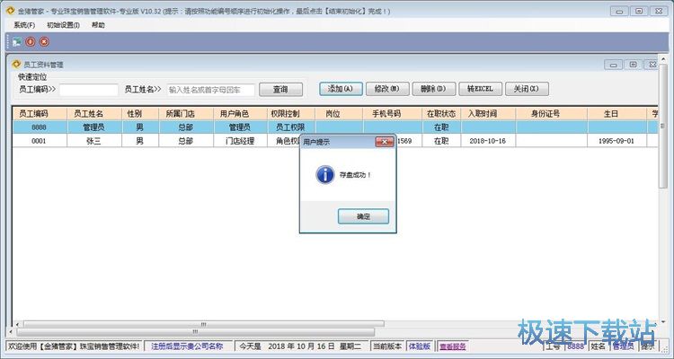
Task: Click the 在职状态 column header
Action: (441, 114)
